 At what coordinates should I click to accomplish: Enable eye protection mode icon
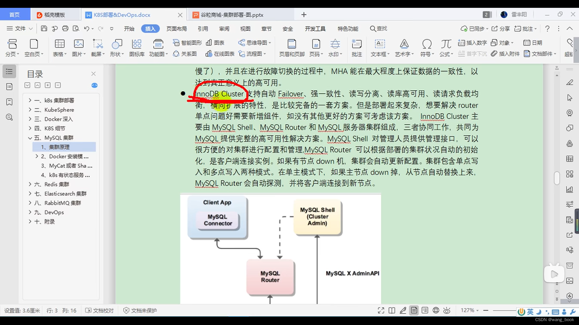pos(447,310)
